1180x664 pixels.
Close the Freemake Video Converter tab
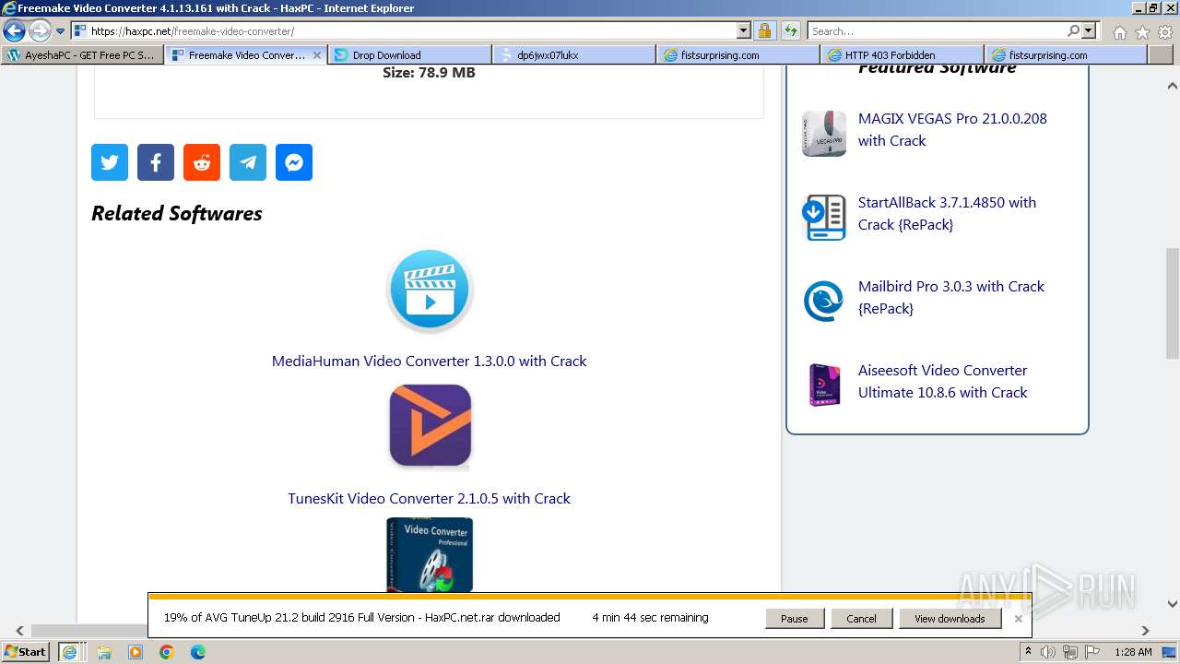click(x=317, y=55)
